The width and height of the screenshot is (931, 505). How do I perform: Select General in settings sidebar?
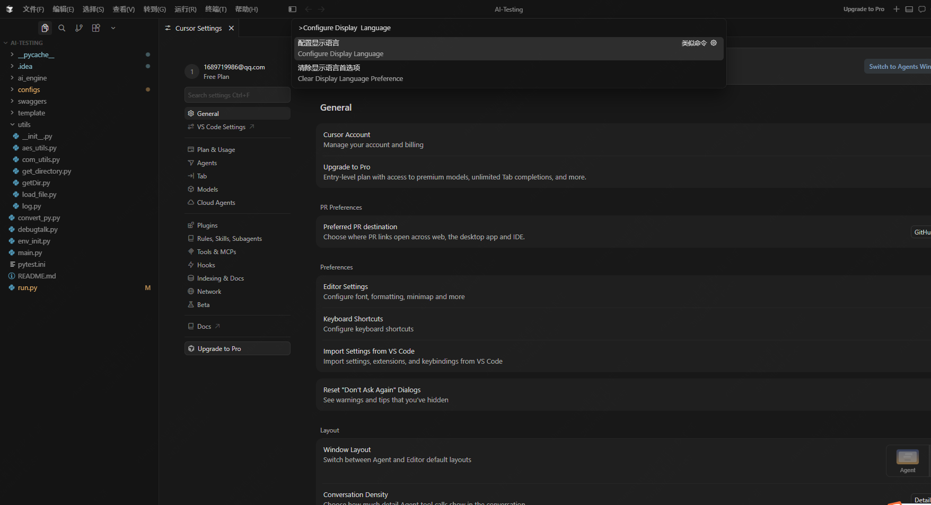(x=238, y=113)
